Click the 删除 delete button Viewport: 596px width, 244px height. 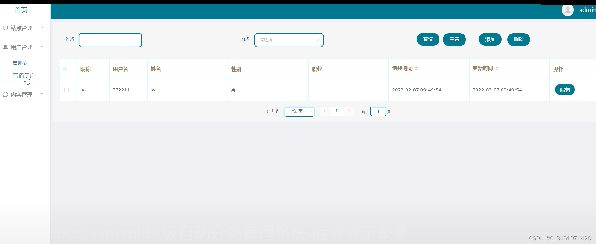(x=519, y=39)
